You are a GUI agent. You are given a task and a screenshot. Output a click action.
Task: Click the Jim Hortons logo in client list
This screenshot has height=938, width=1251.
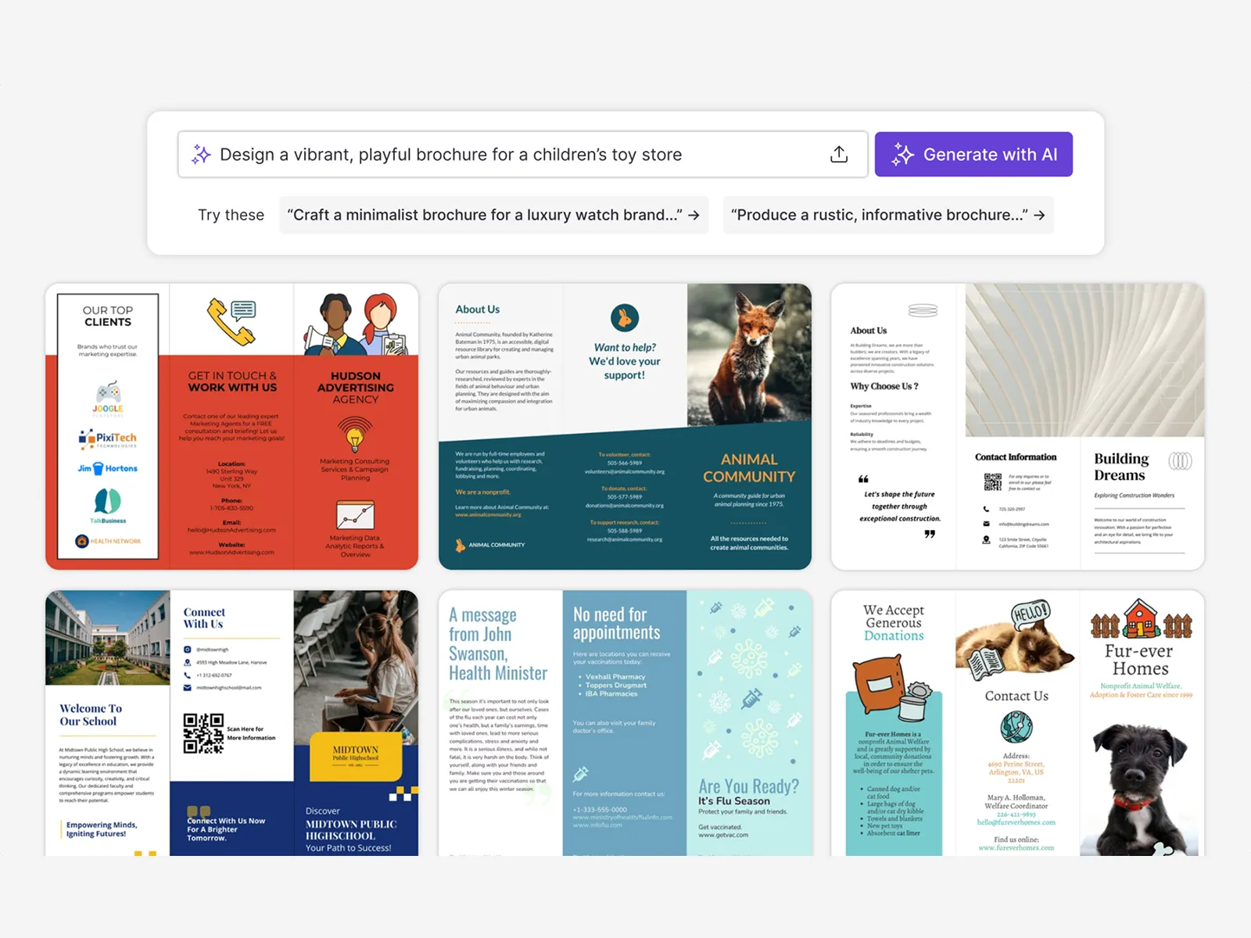click(x=108, y=468)
